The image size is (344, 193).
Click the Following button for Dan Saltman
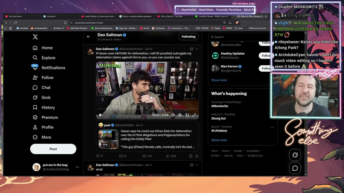pyautogui.click(x=188, y=36)
